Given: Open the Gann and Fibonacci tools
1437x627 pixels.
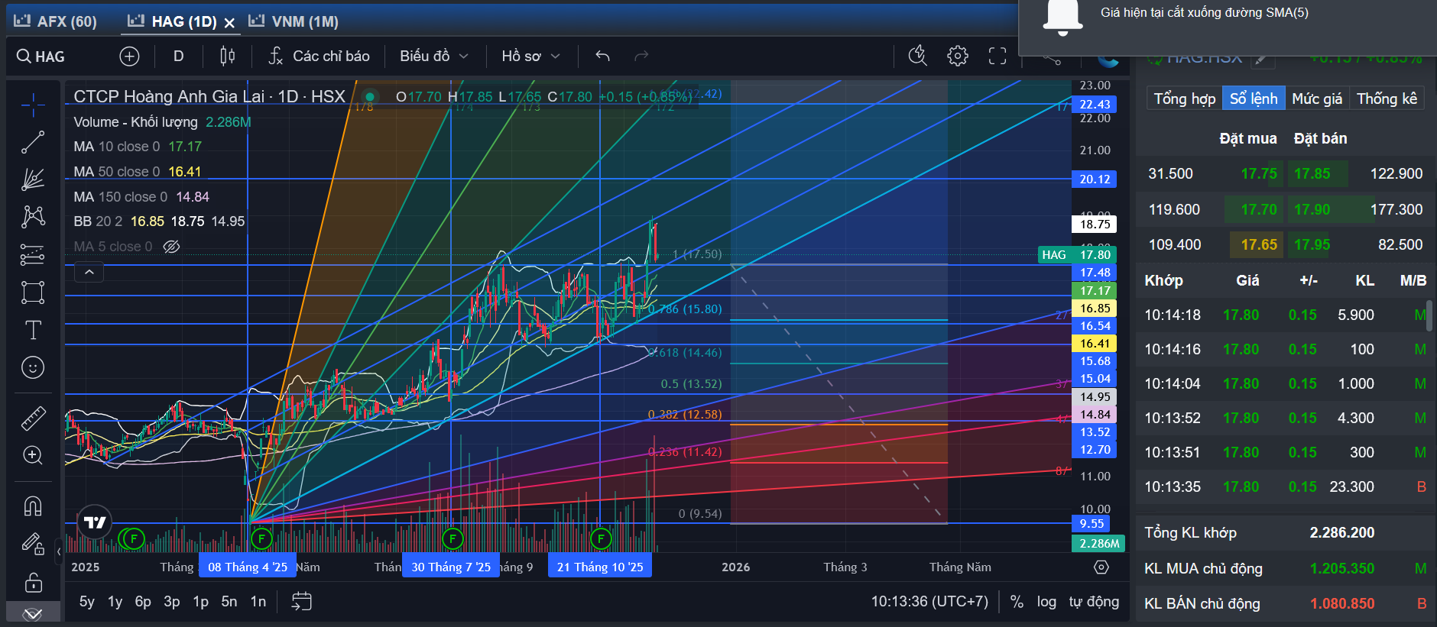Looking at the screenshot, I should 32,179.
